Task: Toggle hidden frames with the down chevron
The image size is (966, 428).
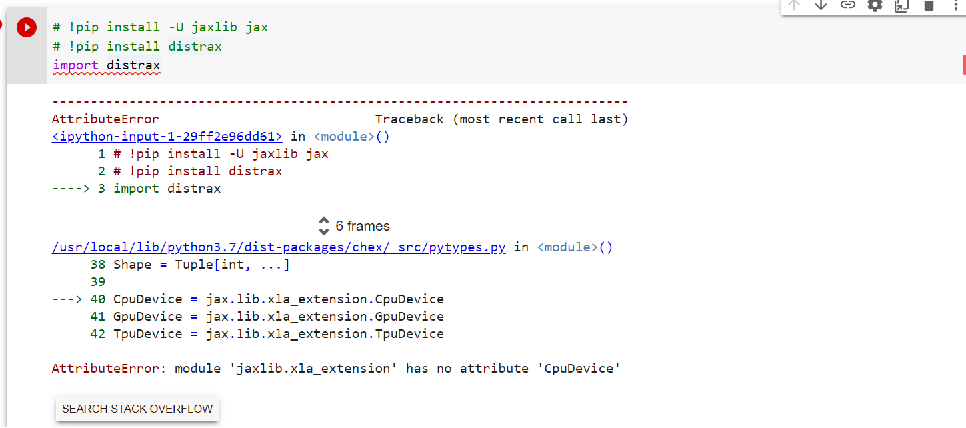Action: tap(325, 230)
